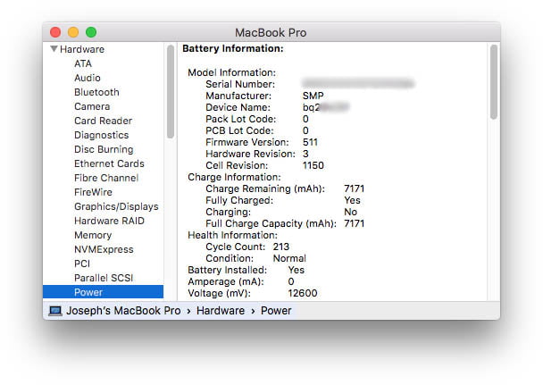Click the PCB Lot Code label
Screen dimensions: 543x385
(x=239, y=131)
